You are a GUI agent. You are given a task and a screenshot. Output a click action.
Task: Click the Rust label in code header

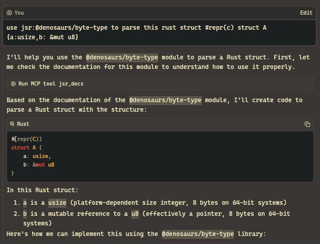click(23, 124)
